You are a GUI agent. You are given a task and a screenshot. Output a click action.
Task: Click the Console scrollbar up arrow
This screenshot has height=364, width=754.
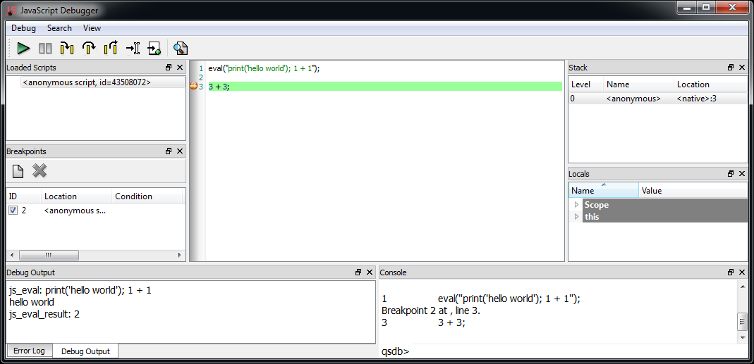(743, 285)
